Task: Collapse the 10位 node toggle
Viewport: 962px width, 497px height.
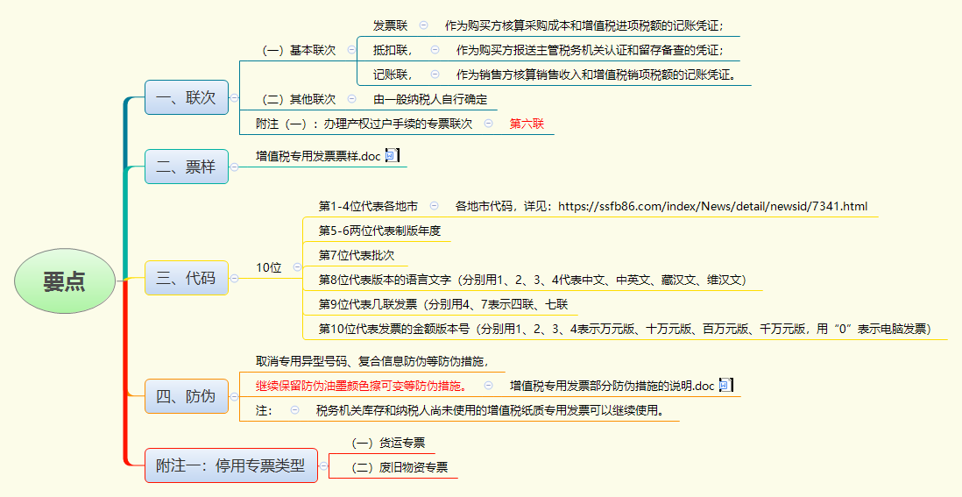Action: pyautogui.click(x=298, y=266)
